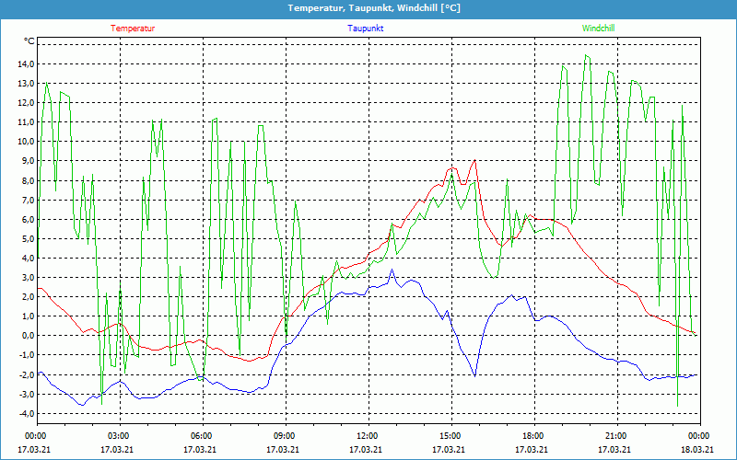Click the chart title 'Temperatur, Taupunkt, Windchill [°C]'
Image resolution: width=737 pixels, height=460 pixels.
coord(374,8)
